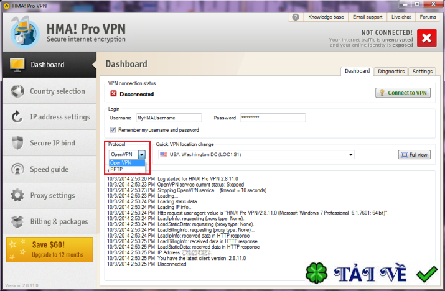Click log line "Http request user agent value"
The height and width of the screenshot is (291, 445).
pyautogui.click(x=248, y=213)
